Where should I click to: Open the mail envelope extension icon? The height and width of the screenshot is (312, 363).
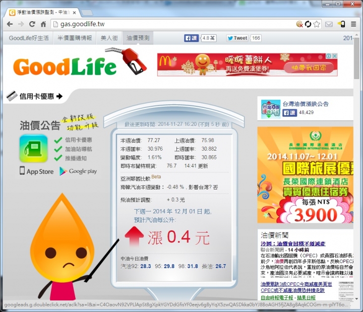coord(329,24)
